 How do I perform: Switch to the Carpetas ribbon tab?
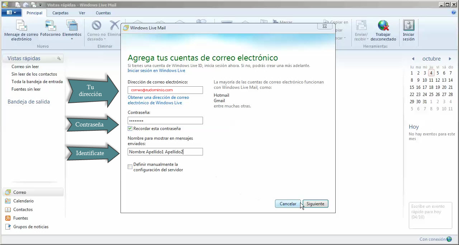pos(60,13)
